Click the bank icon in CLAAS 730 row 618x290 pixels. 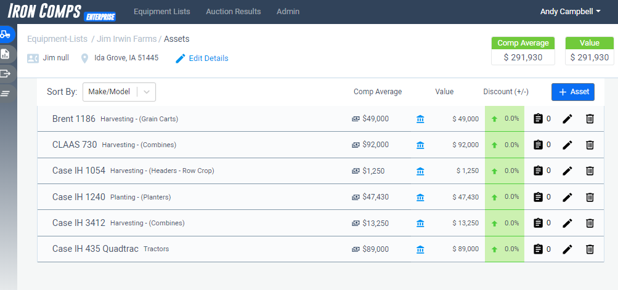pos(420,145)
